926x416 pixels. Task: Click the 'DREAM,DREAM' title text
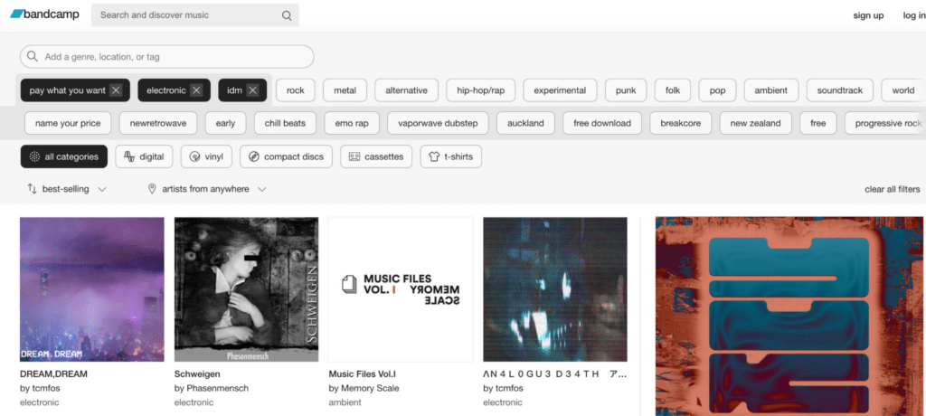pyautogui.click(x=53, y=374)
